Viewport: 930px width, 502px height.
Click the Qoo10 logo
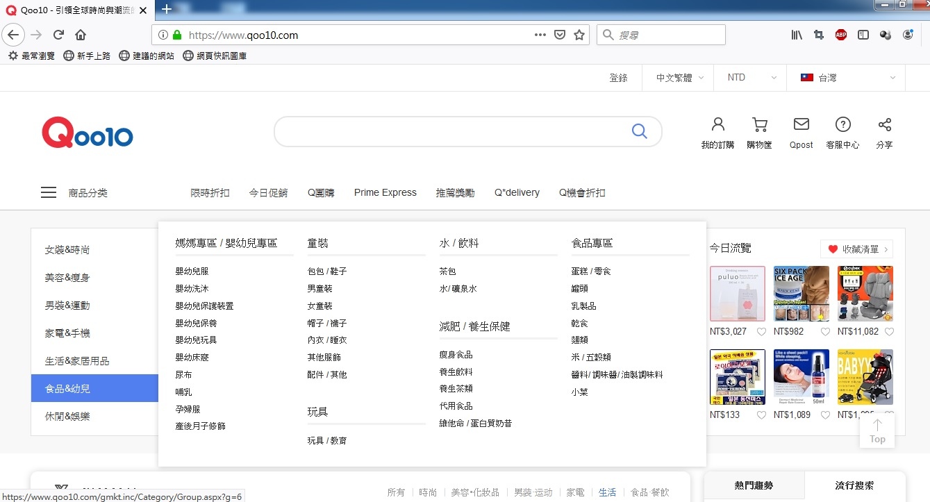88,132
